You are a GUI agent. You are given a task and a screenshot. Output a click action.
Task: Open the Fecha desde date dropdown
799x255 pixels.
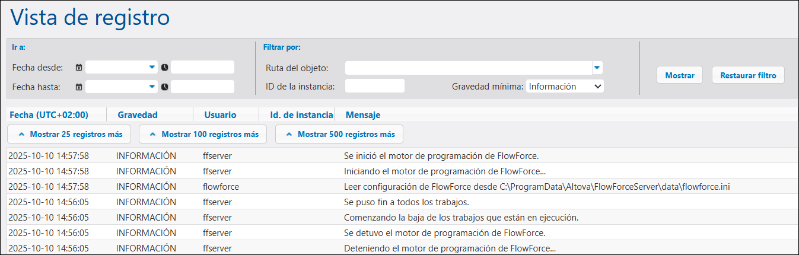152,68
